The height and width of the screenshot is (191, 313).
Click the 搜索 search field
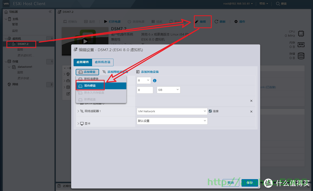click(281, 3)
